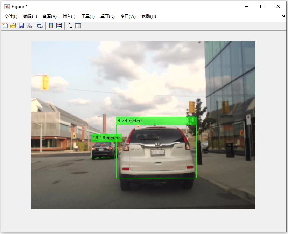Minimize the Figure 1 window
Screen dimensions: 288x234
(x=246, y=6)
